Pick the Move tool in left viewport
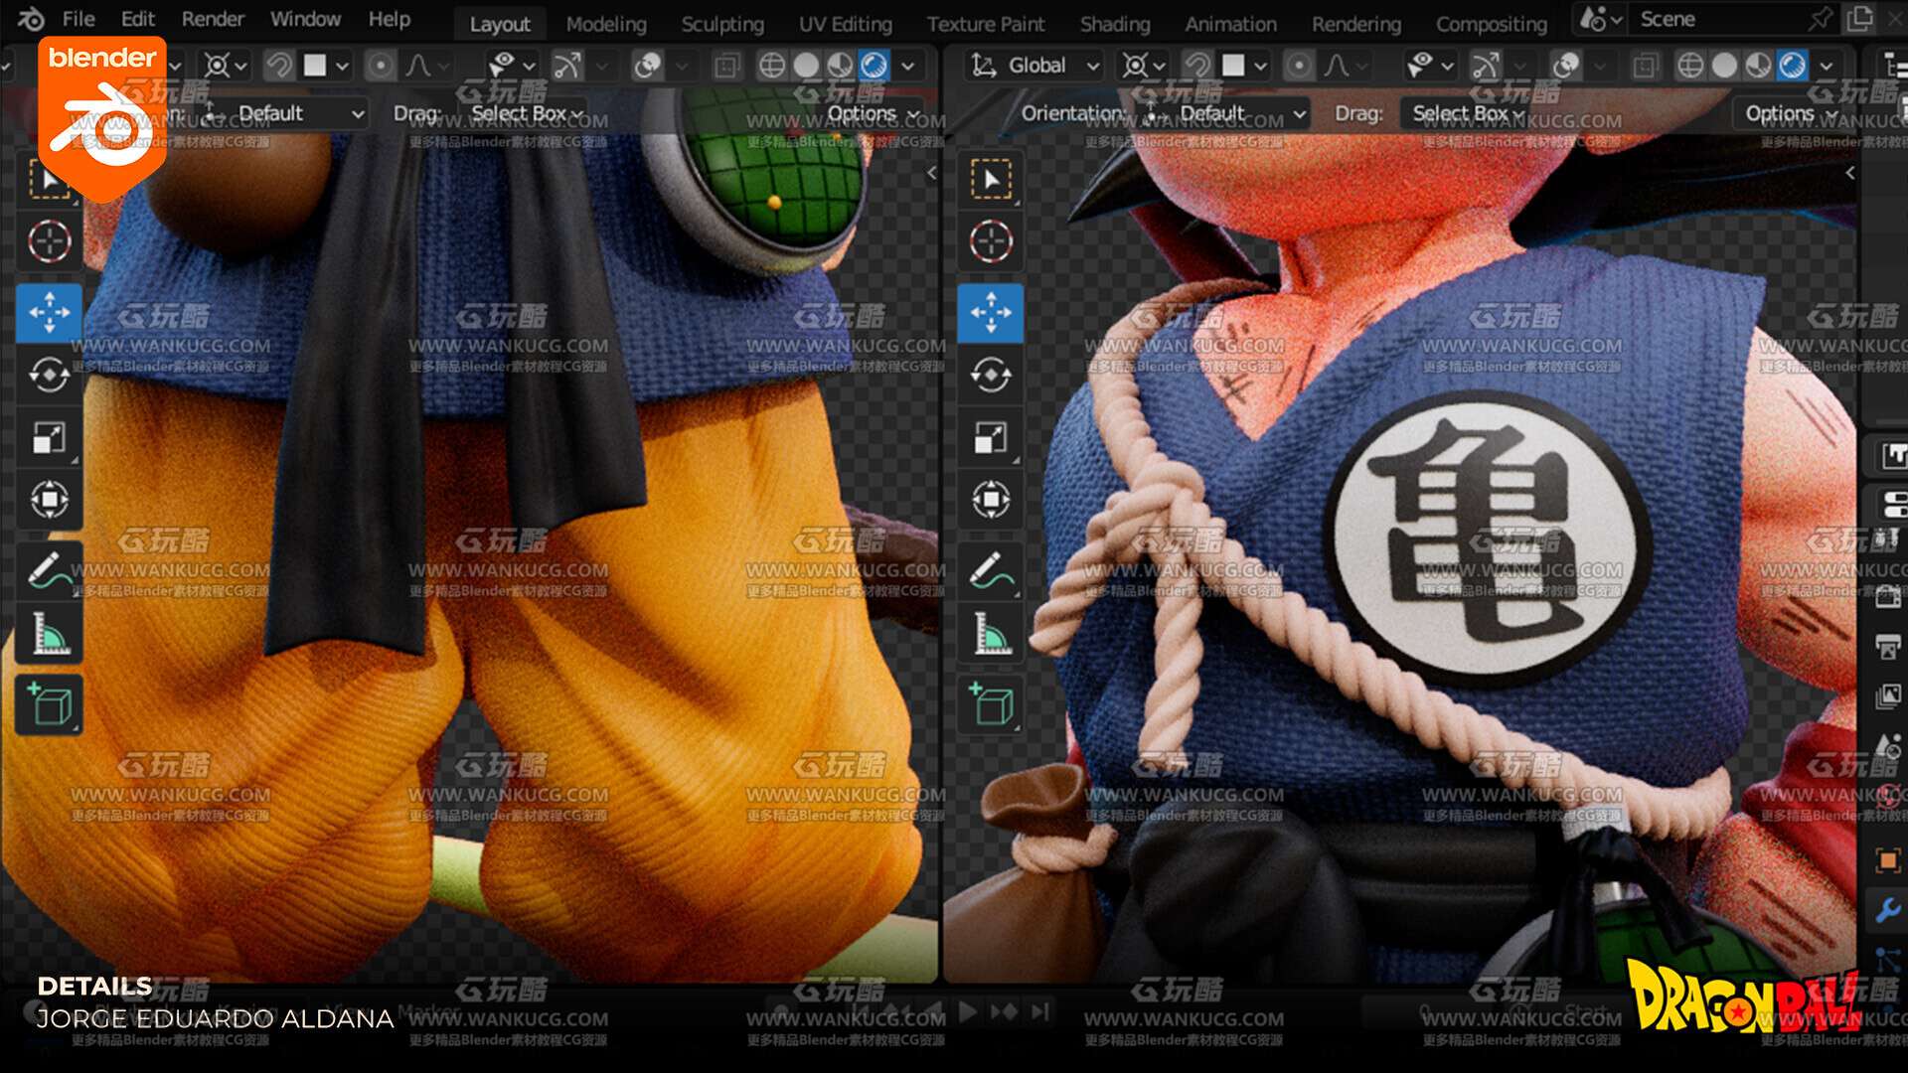 pos(49,313)
